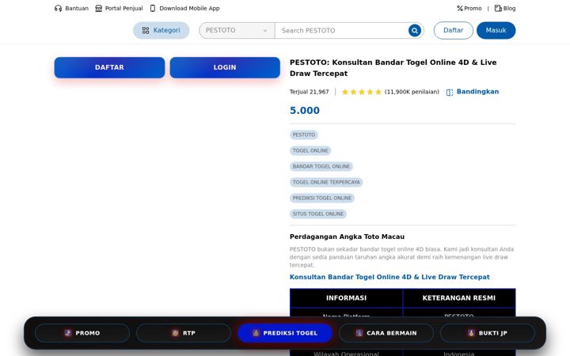
Task: Click the product title PESTOTO: Konsultan Bandar
Action: coord(393,68)
